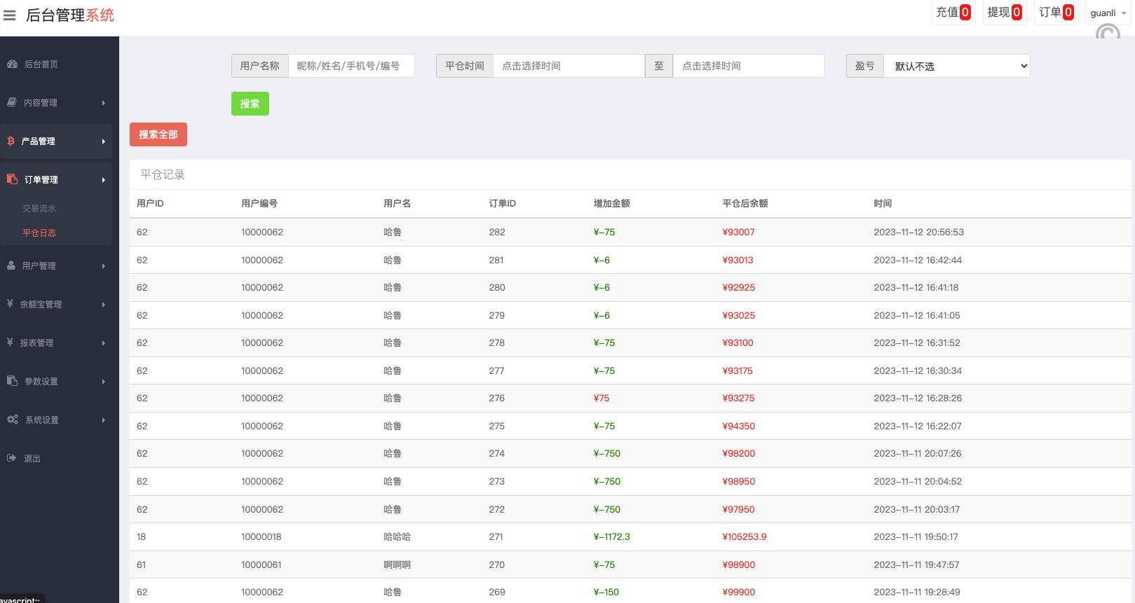This screenshot has height=603, width=1135.
Task: Click the gears icon beside 系统设置
Action: 13,420
